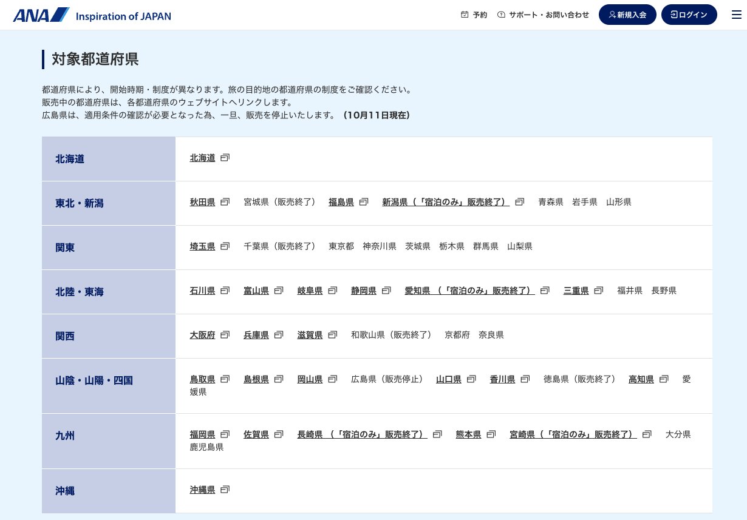This screenshot has height=520, width=747.
Task: Click external-link icon beside 山口県
Action: point(472,379)
